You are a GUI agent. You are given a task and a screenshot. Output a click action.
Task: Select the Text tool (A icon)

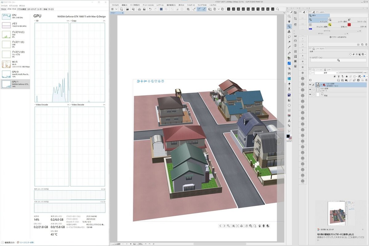click(x=289, y=121)
